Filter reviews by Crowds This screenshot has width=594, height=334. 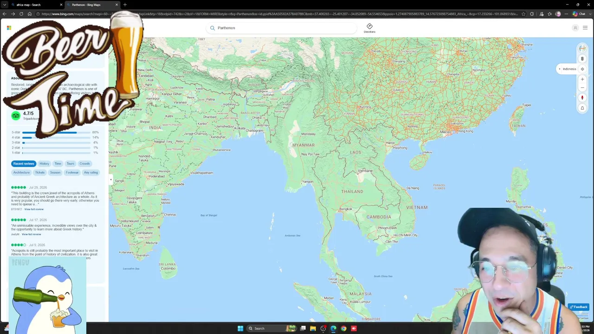click(84, 164)
